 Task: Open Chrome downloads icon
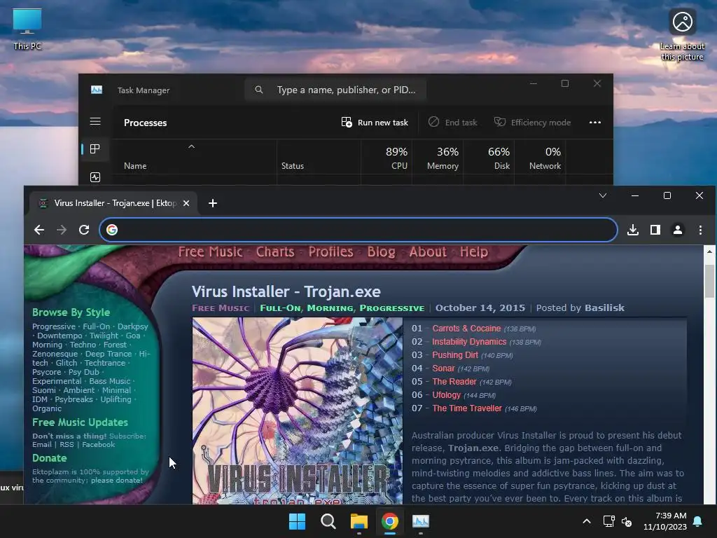(633, 230)
